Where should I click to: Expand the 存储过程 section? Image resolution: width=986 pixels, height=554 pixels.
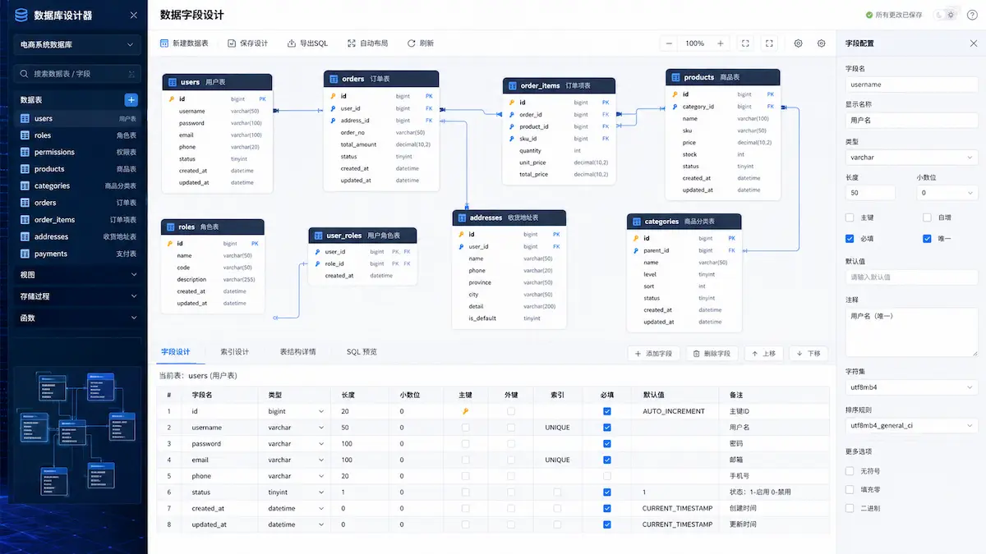(79, 296)
